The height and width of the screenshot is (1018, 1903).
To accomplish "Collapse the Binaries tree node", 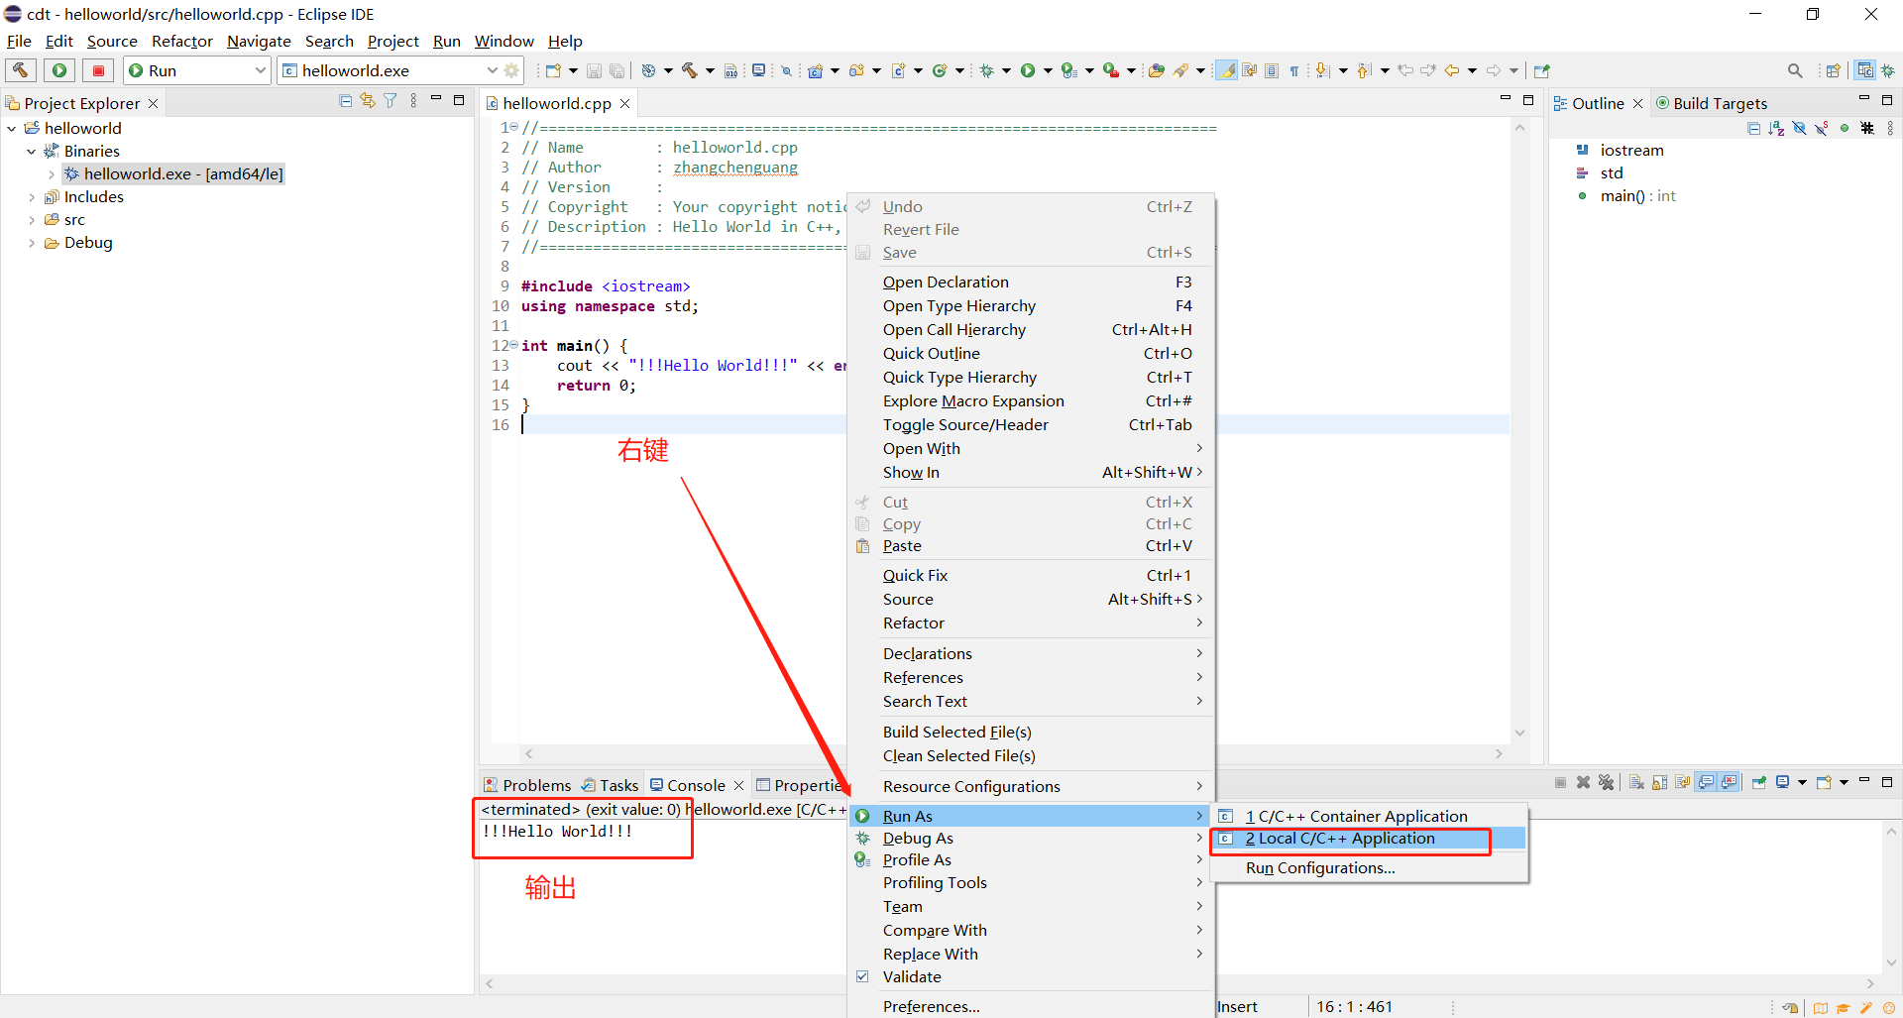I will pos(32,151).
